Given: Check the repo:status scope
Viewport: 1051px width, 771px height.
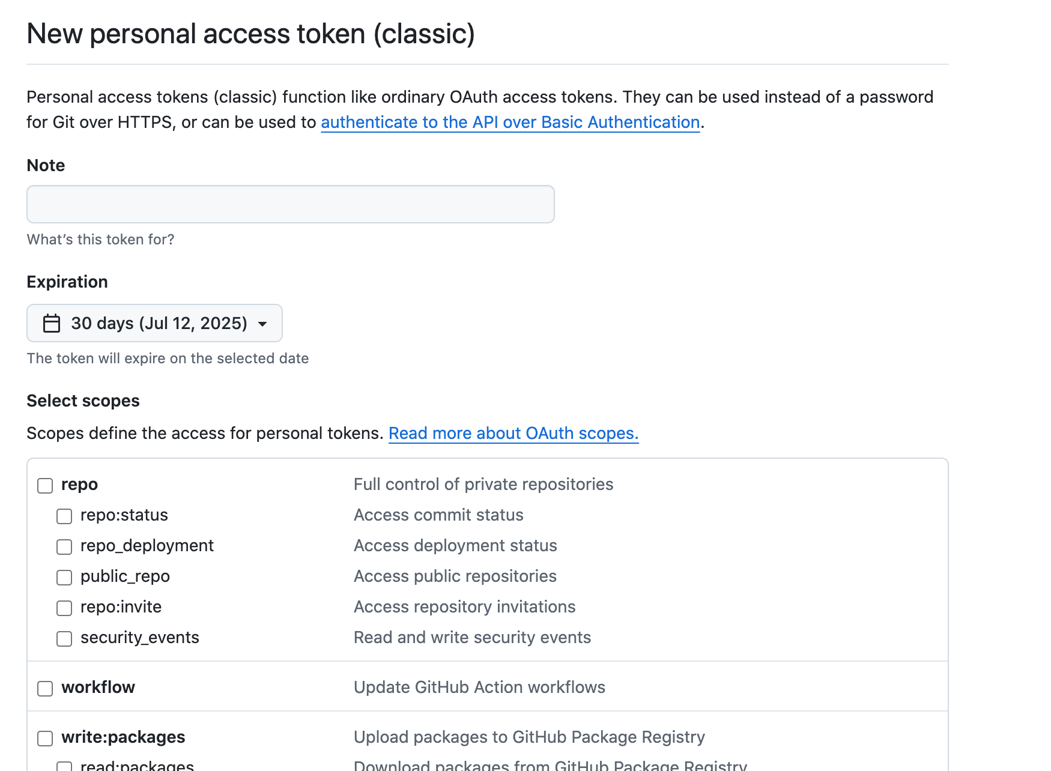Looking at the screenshot, I should coord(64,516).
